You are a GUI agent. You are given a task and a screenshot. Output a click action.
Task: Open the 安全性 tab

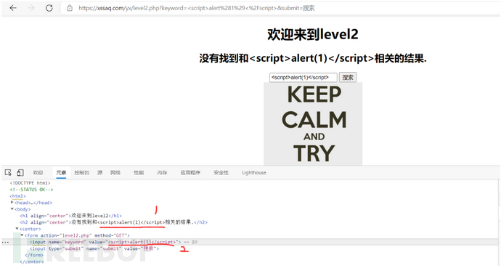tap(221, 172)
